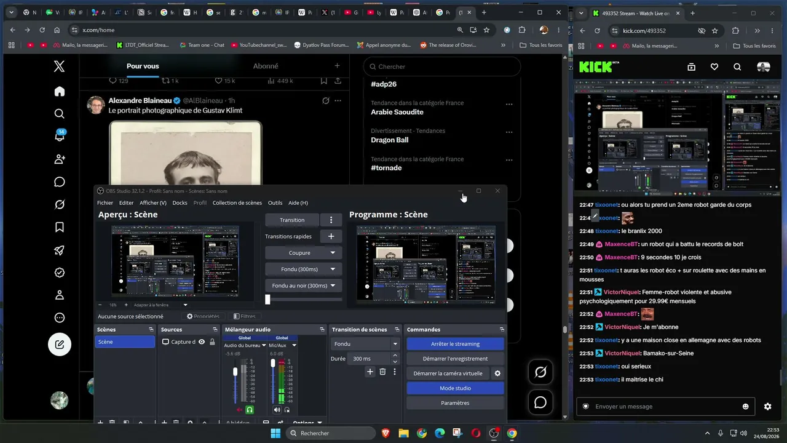Click Démarrer l'enregistrement button
The width and height of the screenshot is (787, 443).
click(455, 359)
